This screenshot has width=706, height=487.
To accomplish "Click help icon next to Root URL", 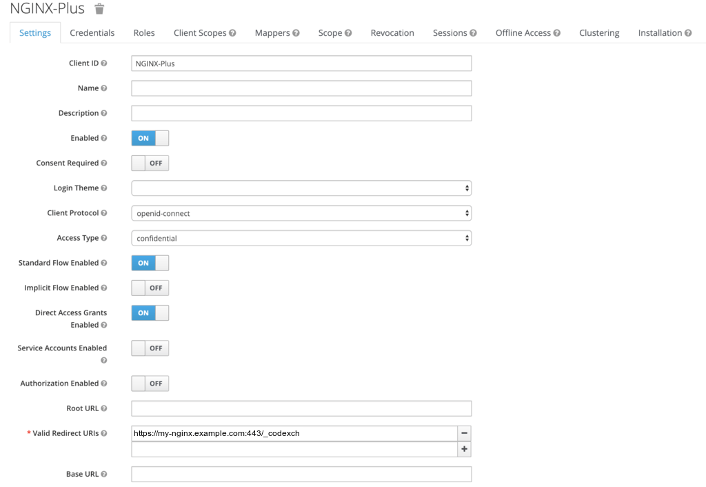I will [x=104, y=408].
